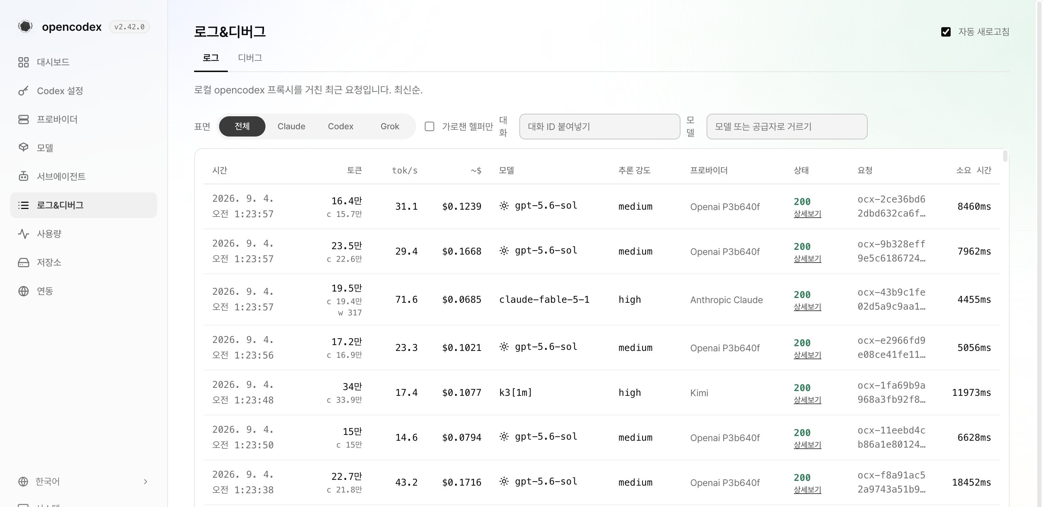Go to 프로바이더 page

[83, 120]
